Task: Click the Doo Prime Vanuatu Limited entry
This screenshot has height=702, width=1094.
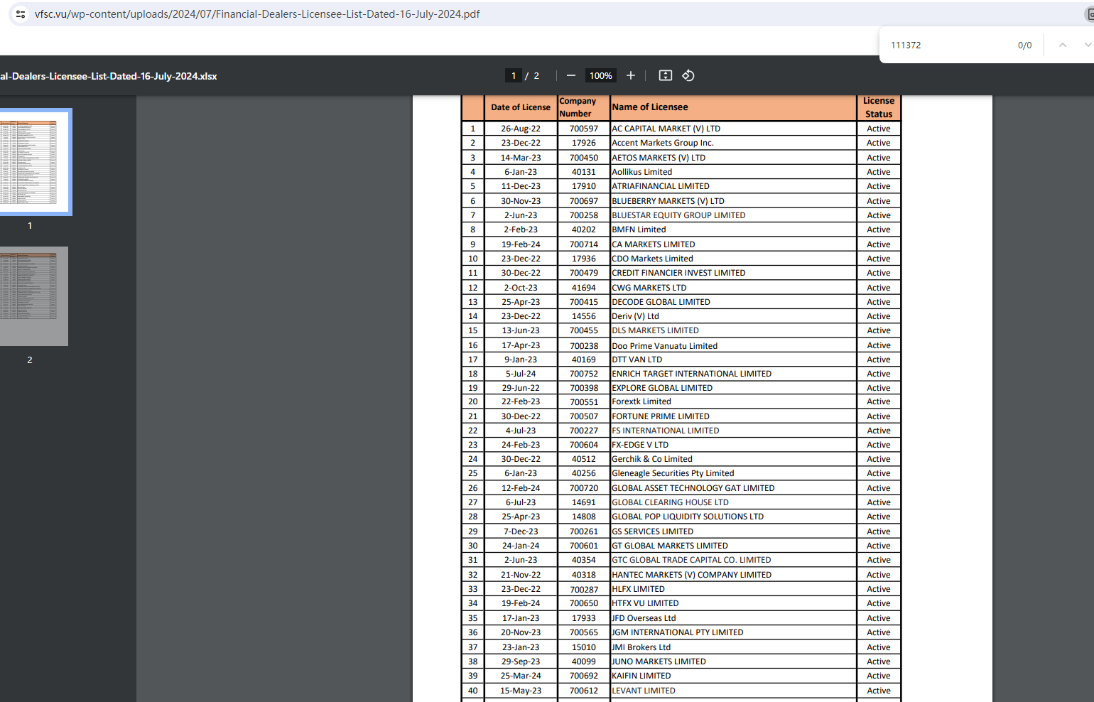Action: (664, 346)
